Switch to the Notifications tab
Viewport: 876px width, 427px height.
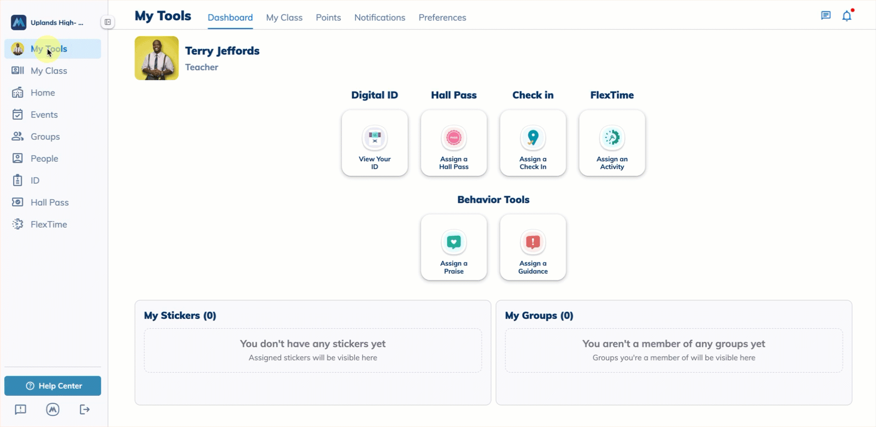[380, 18]
